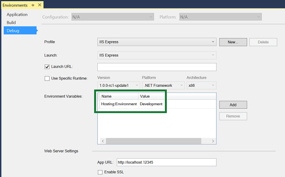Click the Delete profile button
This screenshot has height=177, width=285.
pos(263,42)
